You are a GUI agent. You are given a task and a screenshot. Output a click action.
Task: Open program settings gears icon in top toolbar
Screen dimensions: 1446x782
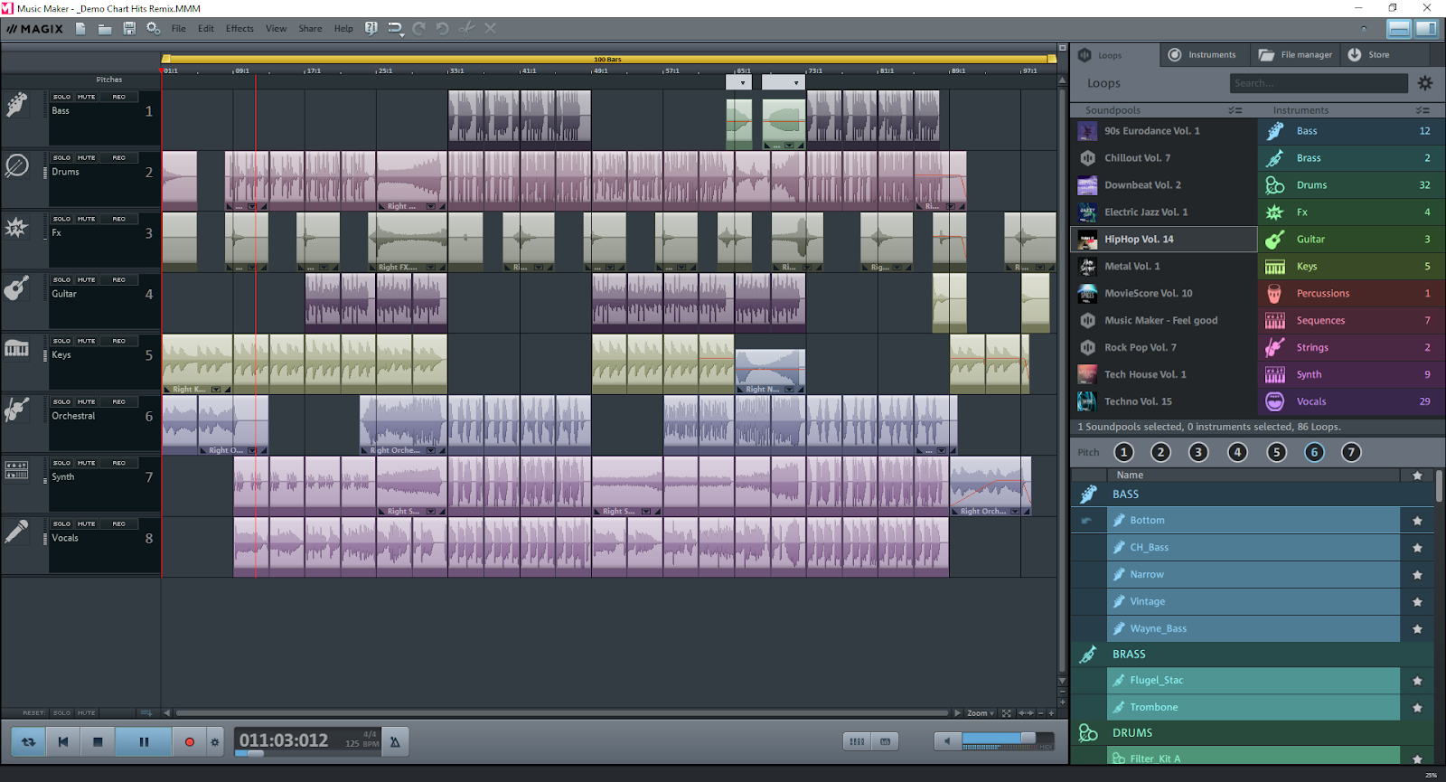tap(154, 28)
